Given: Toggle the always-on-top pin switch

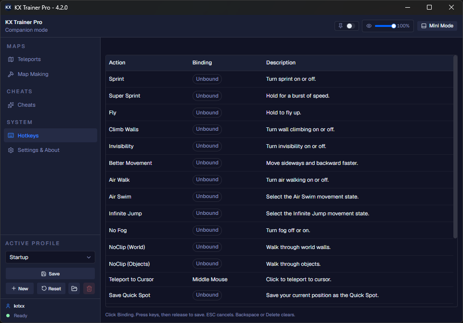Looking at the screenshot, I should [x=350, y=26].
